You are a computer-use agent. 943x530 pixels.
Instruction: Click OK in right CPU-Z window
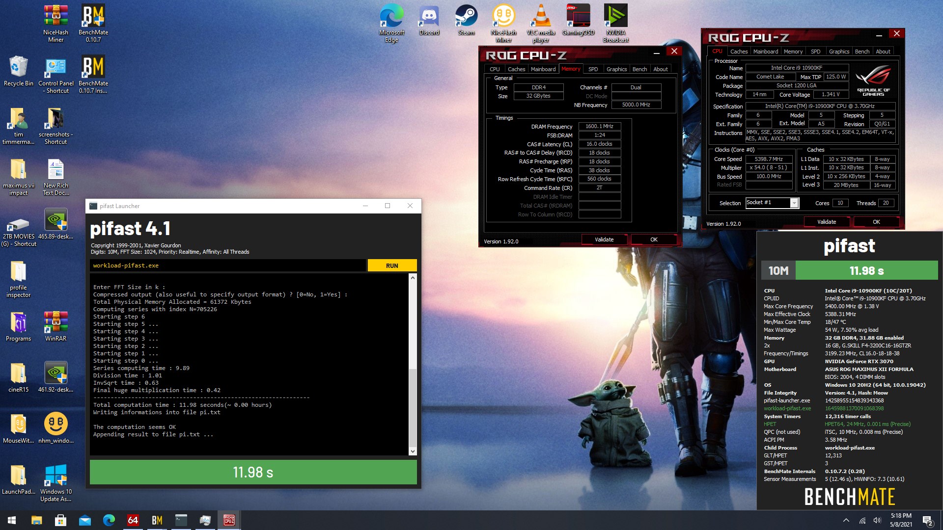point(876,222)
